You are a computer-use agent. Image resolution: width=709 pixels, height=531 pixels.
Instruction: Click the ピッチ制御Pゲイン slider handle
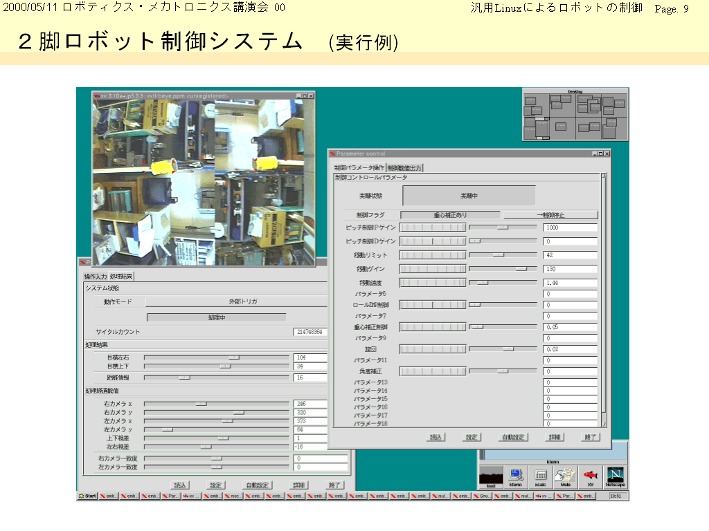tap(503, 227)
